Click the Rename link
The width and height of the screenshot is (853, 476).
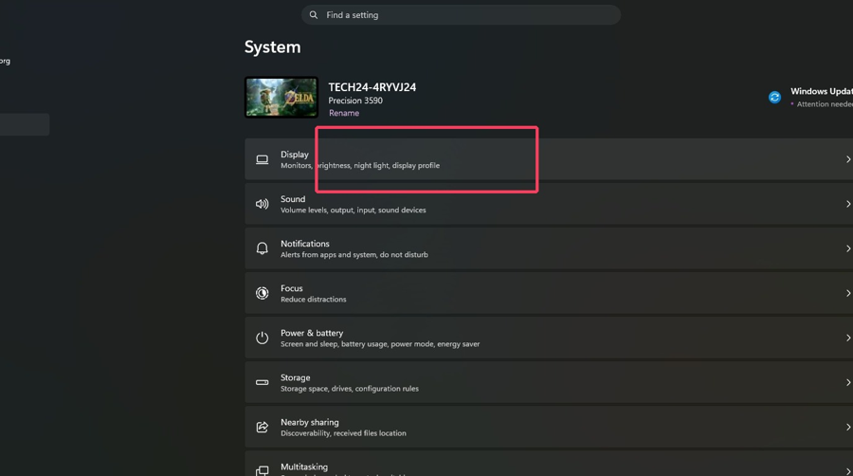click(x=344, y=113)
